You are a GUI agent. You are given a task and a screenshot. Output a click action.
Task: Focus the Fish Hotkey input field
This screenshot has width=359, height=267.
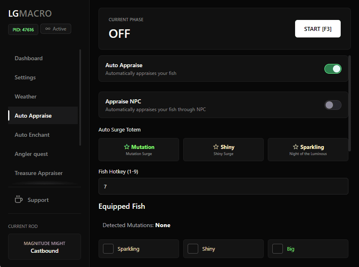(223, 186)
